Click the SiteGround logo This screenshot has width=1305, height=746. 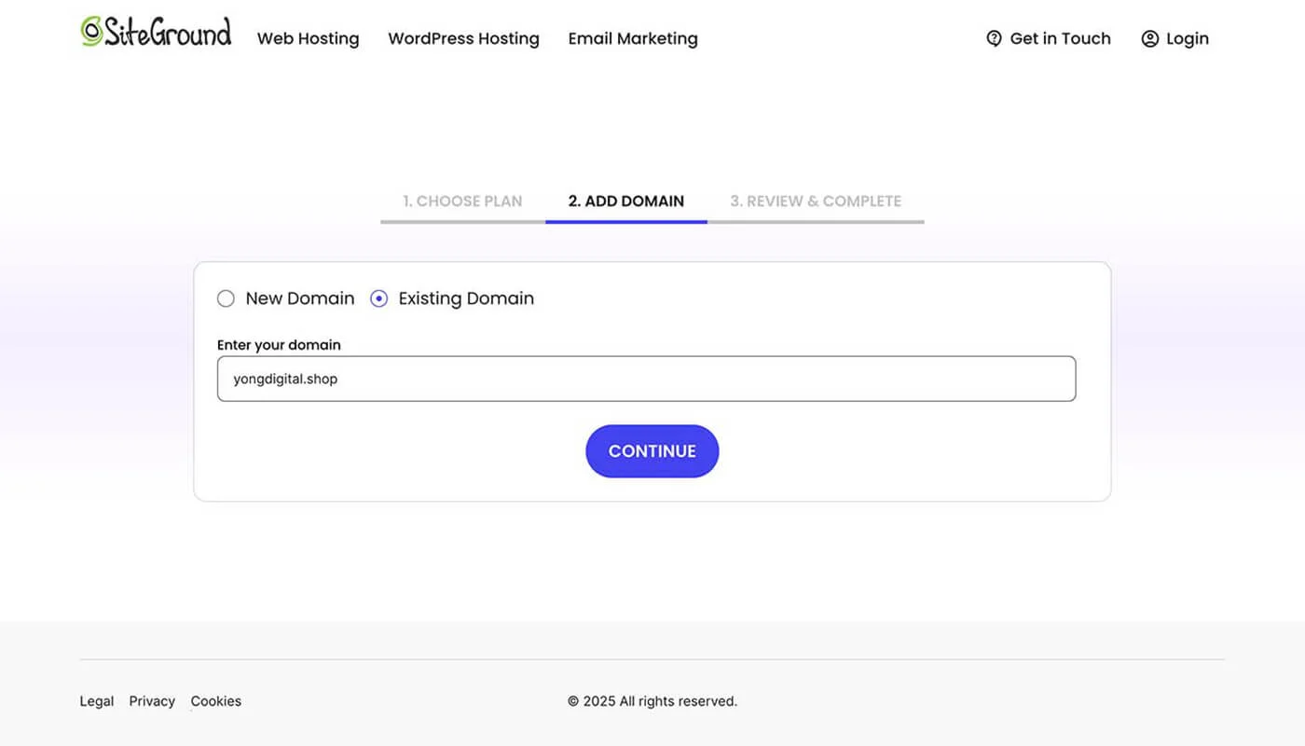[x=155, y=32]
